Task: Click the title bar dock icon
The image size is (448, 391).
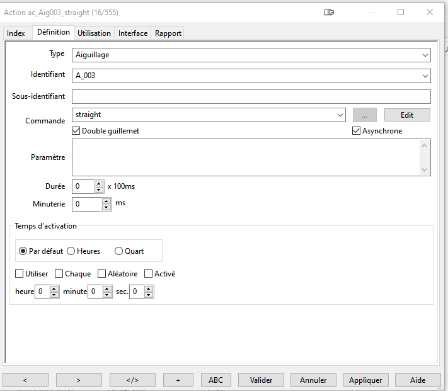Action: 329,12
